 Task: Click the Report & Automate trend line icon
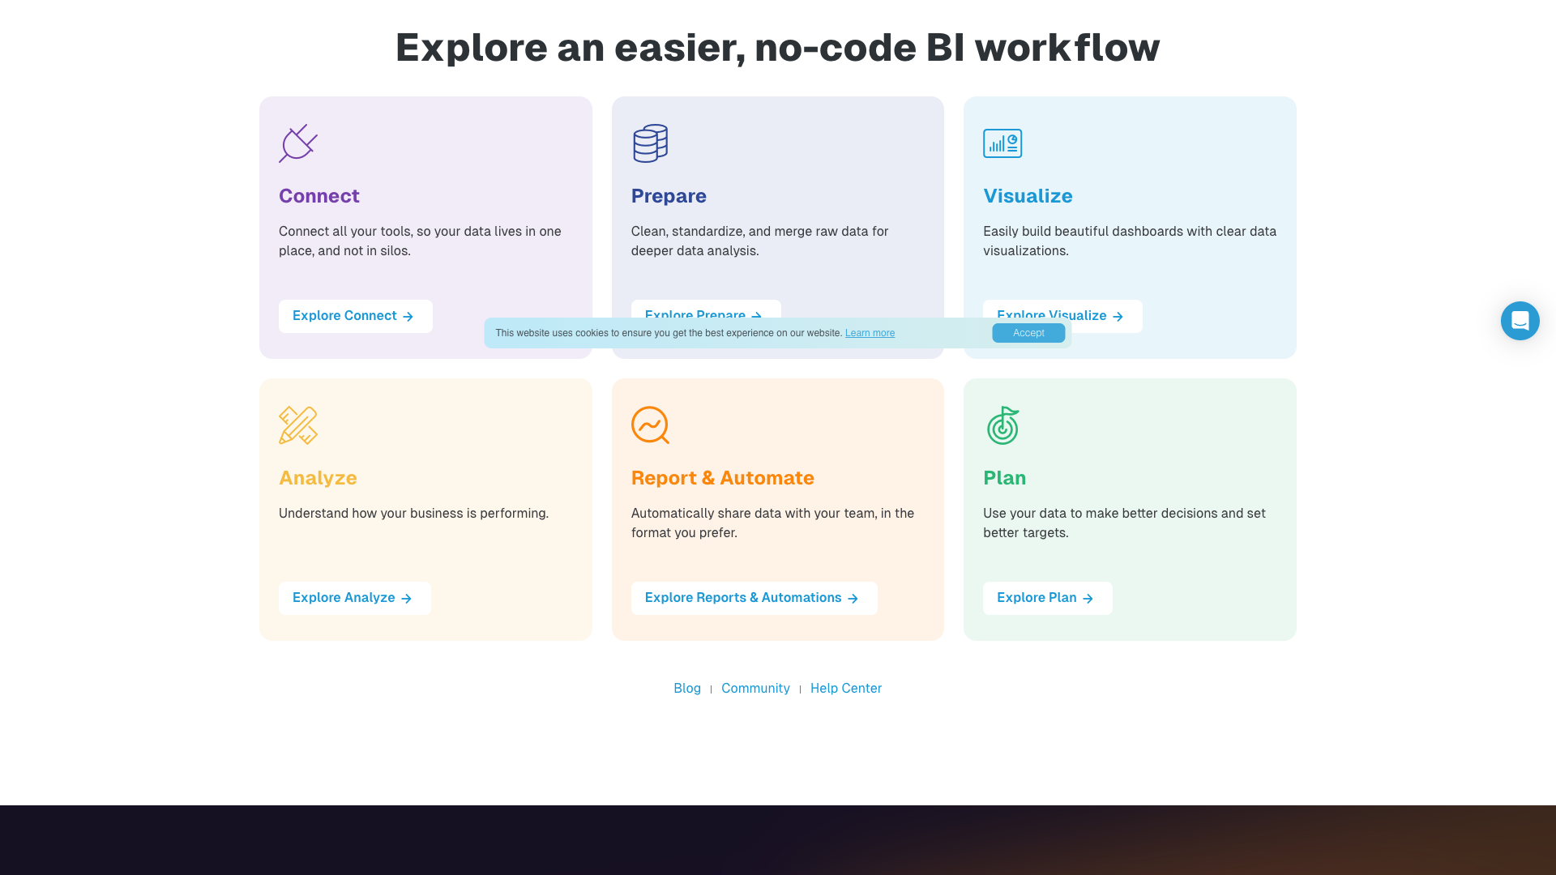pos(650,425)
